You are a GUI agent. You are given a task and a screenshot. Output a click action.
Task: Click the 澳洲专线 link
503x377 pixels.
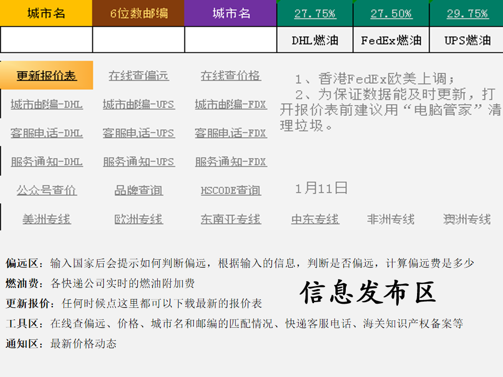point(466,219)
